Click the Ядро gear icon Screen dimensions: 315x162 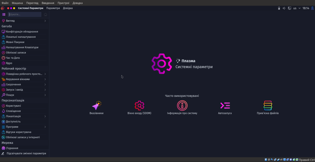[x=3, y=63]
